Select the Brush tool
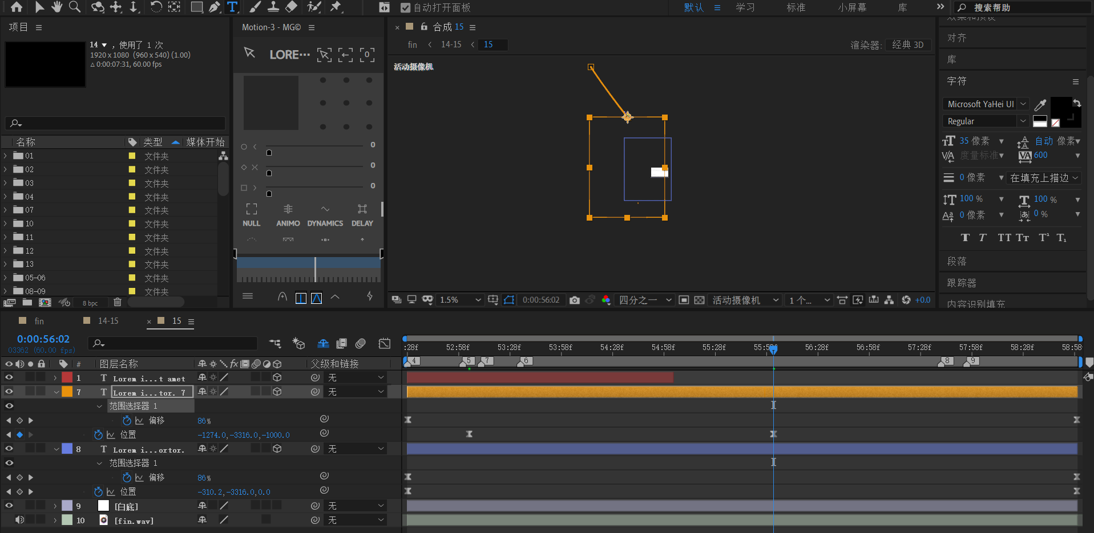Viewport: 1094px width, 533px height. (x=255, y=7)
